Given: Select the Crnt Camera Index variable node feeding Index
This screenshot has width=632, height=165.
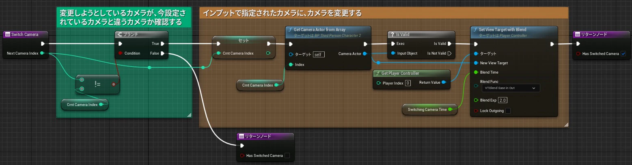Looking at the screenshot, I should 260,85.
